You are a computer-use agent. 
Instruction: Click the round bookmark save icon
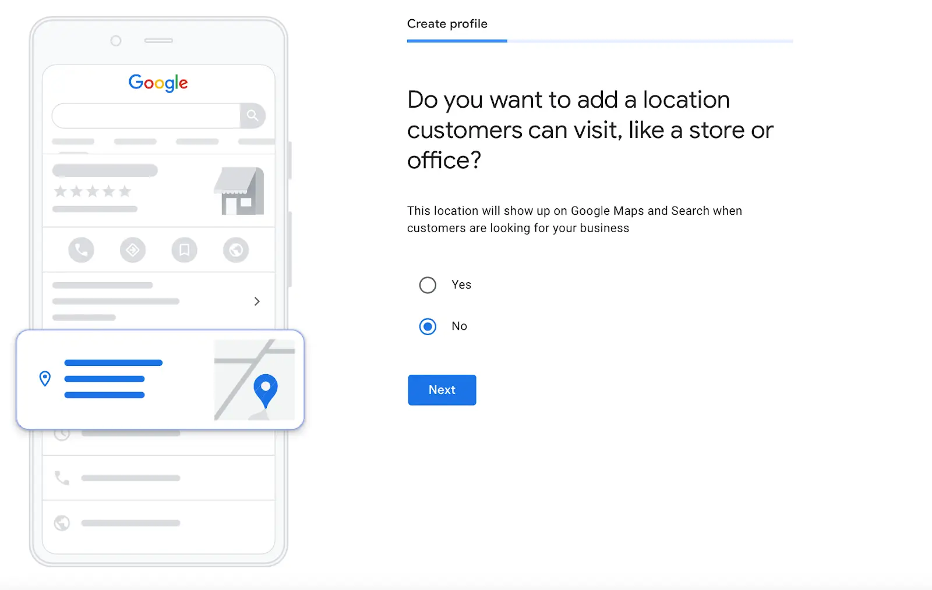(x=185, y=250)
